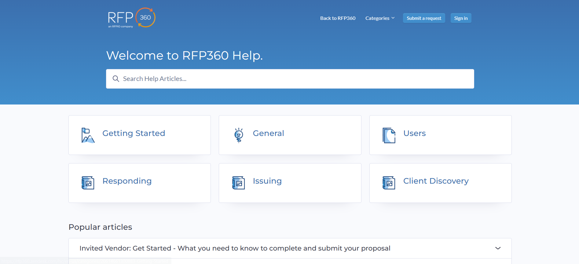Click the Client Discovery book icon
Image resolution: width=579 pixels, height=264 pixels.
389,183
